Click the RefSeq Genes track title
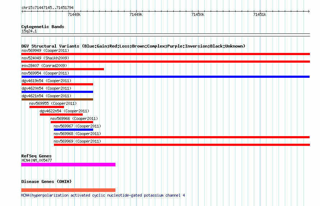 pos(36,156)
